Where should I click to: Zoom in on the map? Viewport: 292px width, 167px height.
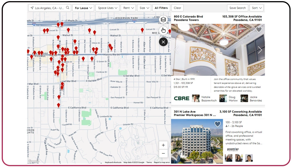(x=163, y=145)
